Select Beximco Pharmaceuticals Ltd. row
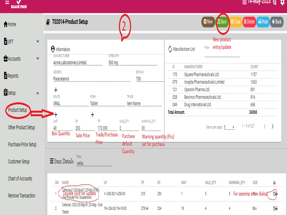This screenshot has height=215, width=287. (x=223, y=97)
